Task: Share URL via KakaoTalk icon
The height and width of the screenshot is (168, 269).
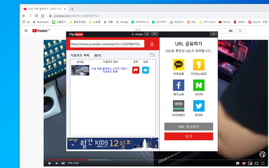Action: pos(178,65)
